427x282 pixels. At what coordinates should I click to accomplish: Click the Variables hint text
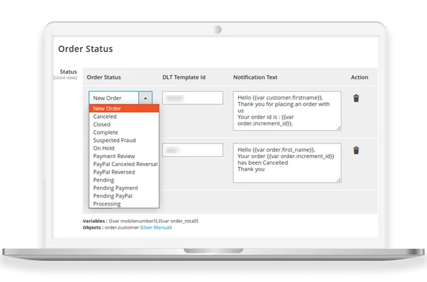tap(141, 221)
